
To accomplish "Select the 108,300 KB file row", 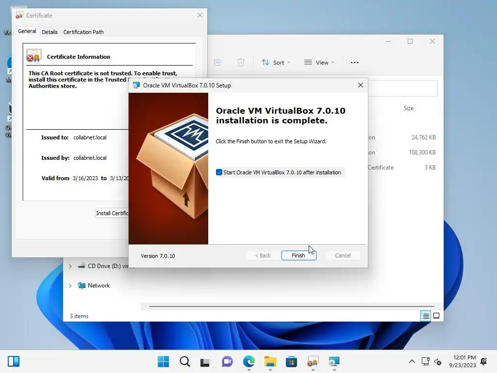I will tap(402, 152).
